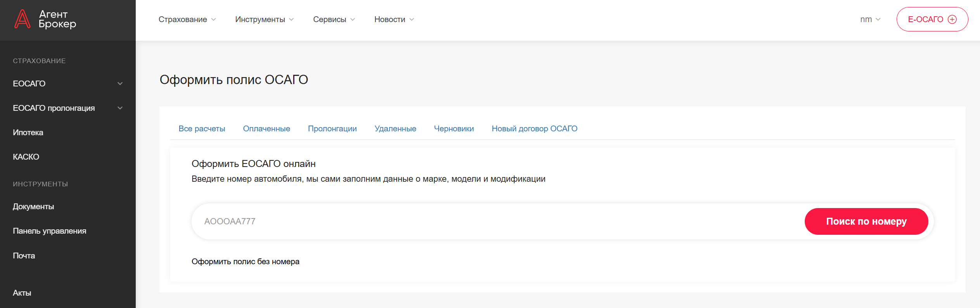Image resolution: width=980 pixels, height=308 pixels.
Task: Open the nm user account dropdown
Action: (x=870, y=19)
